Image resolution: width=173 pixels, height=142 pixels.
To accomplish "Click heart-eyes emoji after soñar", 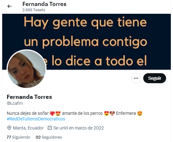I will 58,114.
